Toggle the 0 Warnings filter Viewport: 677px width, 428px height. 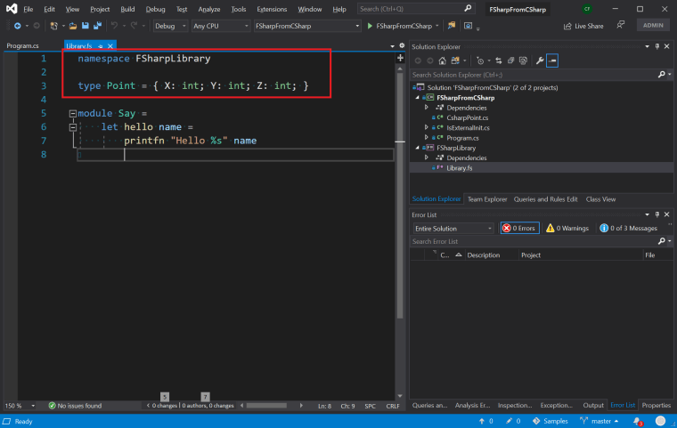tap(567, 228)
